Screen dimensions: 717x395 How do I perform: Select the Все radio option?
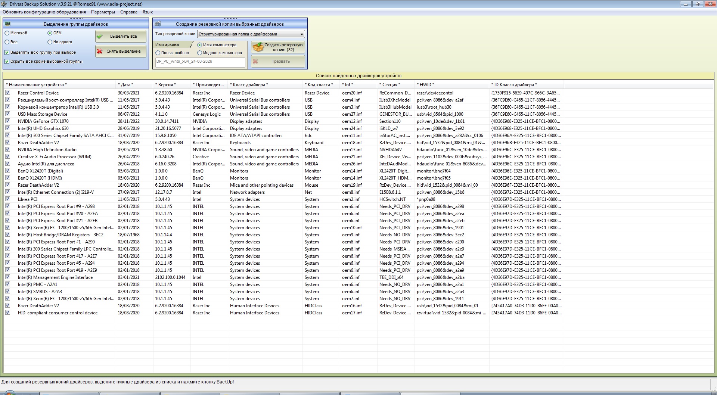7,42
